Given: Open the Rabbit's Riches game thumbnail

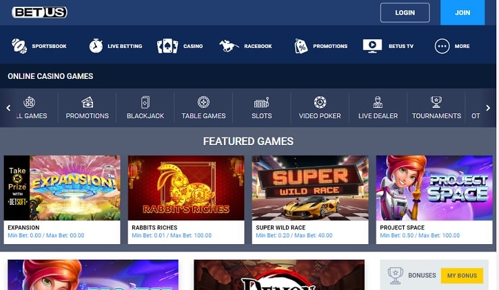Looking at the screenshot, I should tap(186, 187).
